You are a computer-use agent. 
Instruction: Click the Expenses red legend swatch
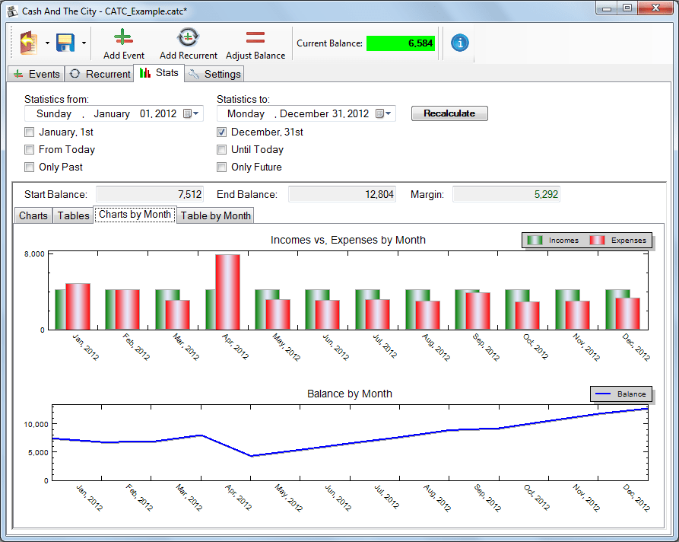point(598,241)
